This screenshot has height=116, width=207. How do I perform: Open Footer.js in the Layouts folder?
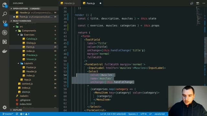(31, 67)
